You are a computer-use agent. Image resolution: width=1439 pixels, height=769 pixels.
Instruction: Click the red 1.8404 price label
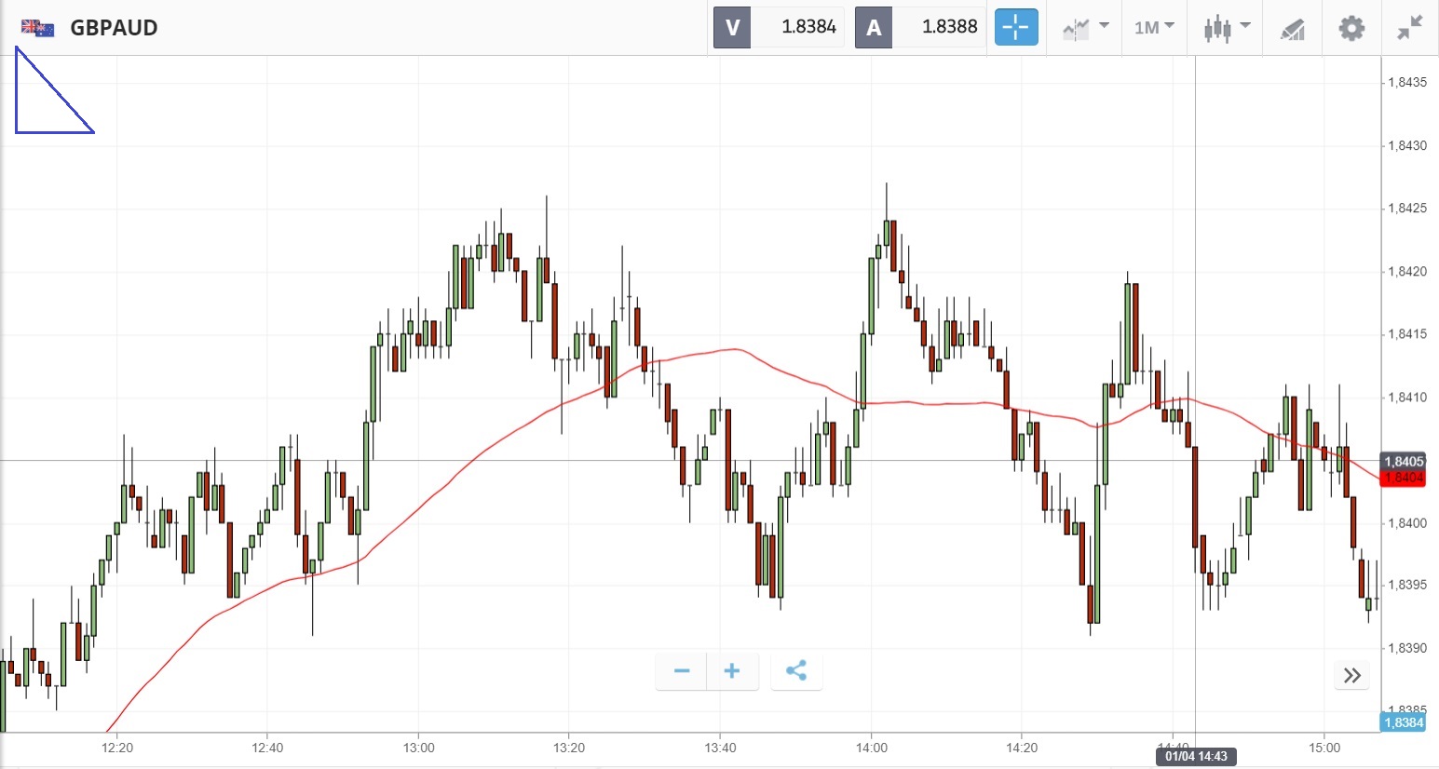pos(1403,479)
